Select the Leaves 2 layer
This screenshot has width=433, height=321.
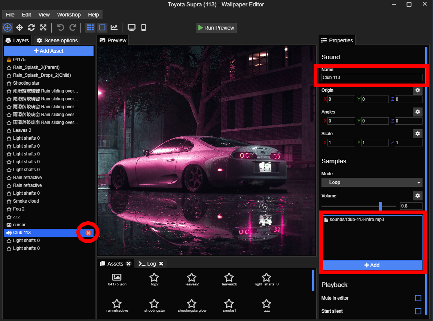click(x=49, y=130)
